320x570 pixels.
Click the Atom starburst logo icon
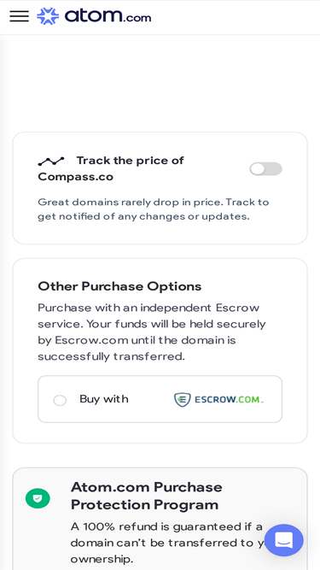[48, 16]
